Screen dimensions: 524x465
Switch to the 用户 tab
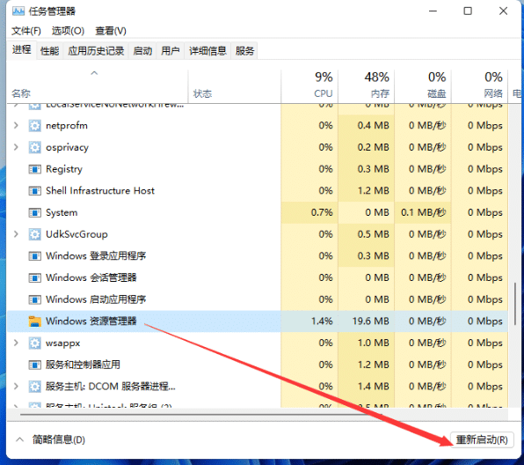pyautogui.click(x=170, y=51)
